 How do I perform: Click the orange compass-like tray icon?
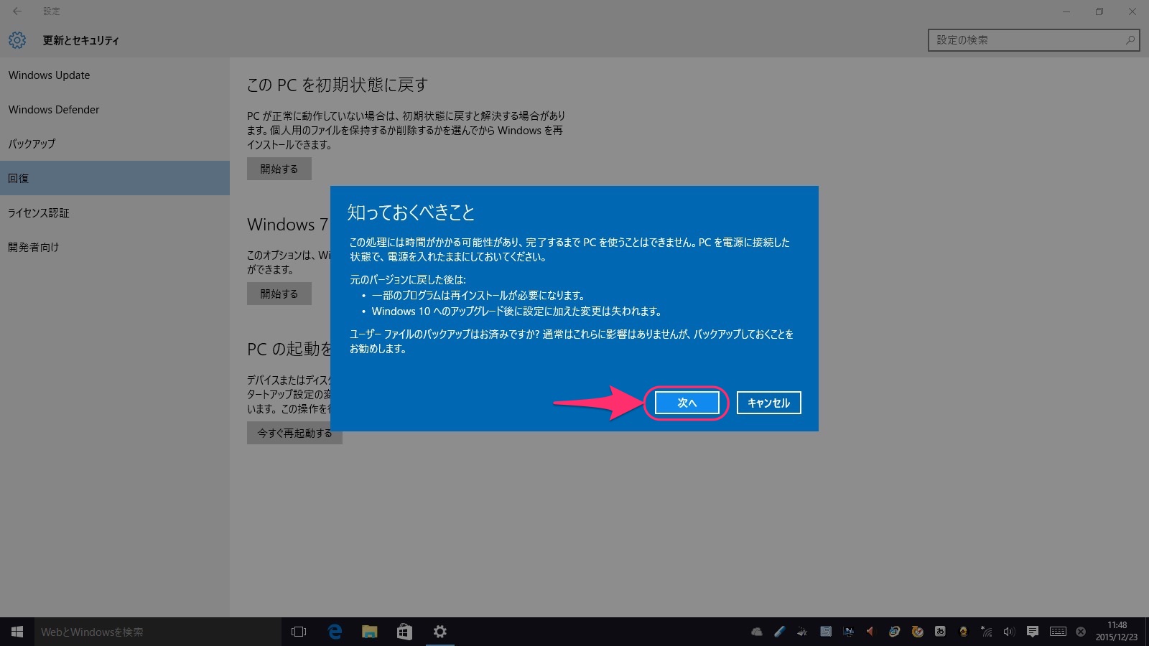(917, 632)
